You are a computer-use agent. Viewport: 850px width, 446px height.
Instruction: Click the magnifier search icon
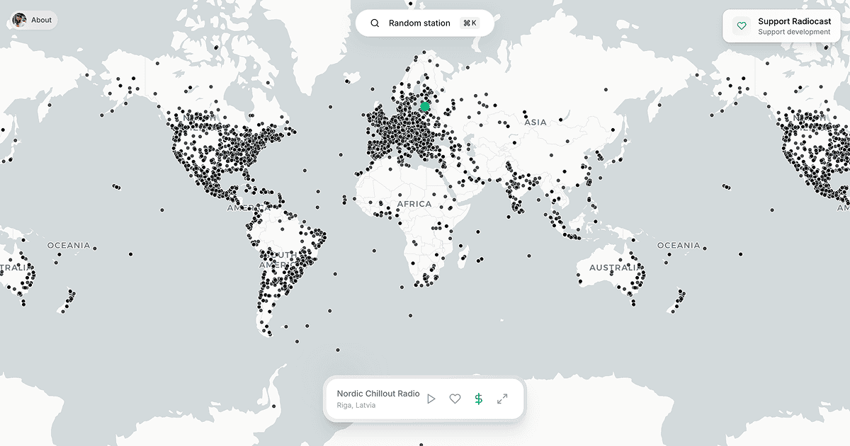375,23
